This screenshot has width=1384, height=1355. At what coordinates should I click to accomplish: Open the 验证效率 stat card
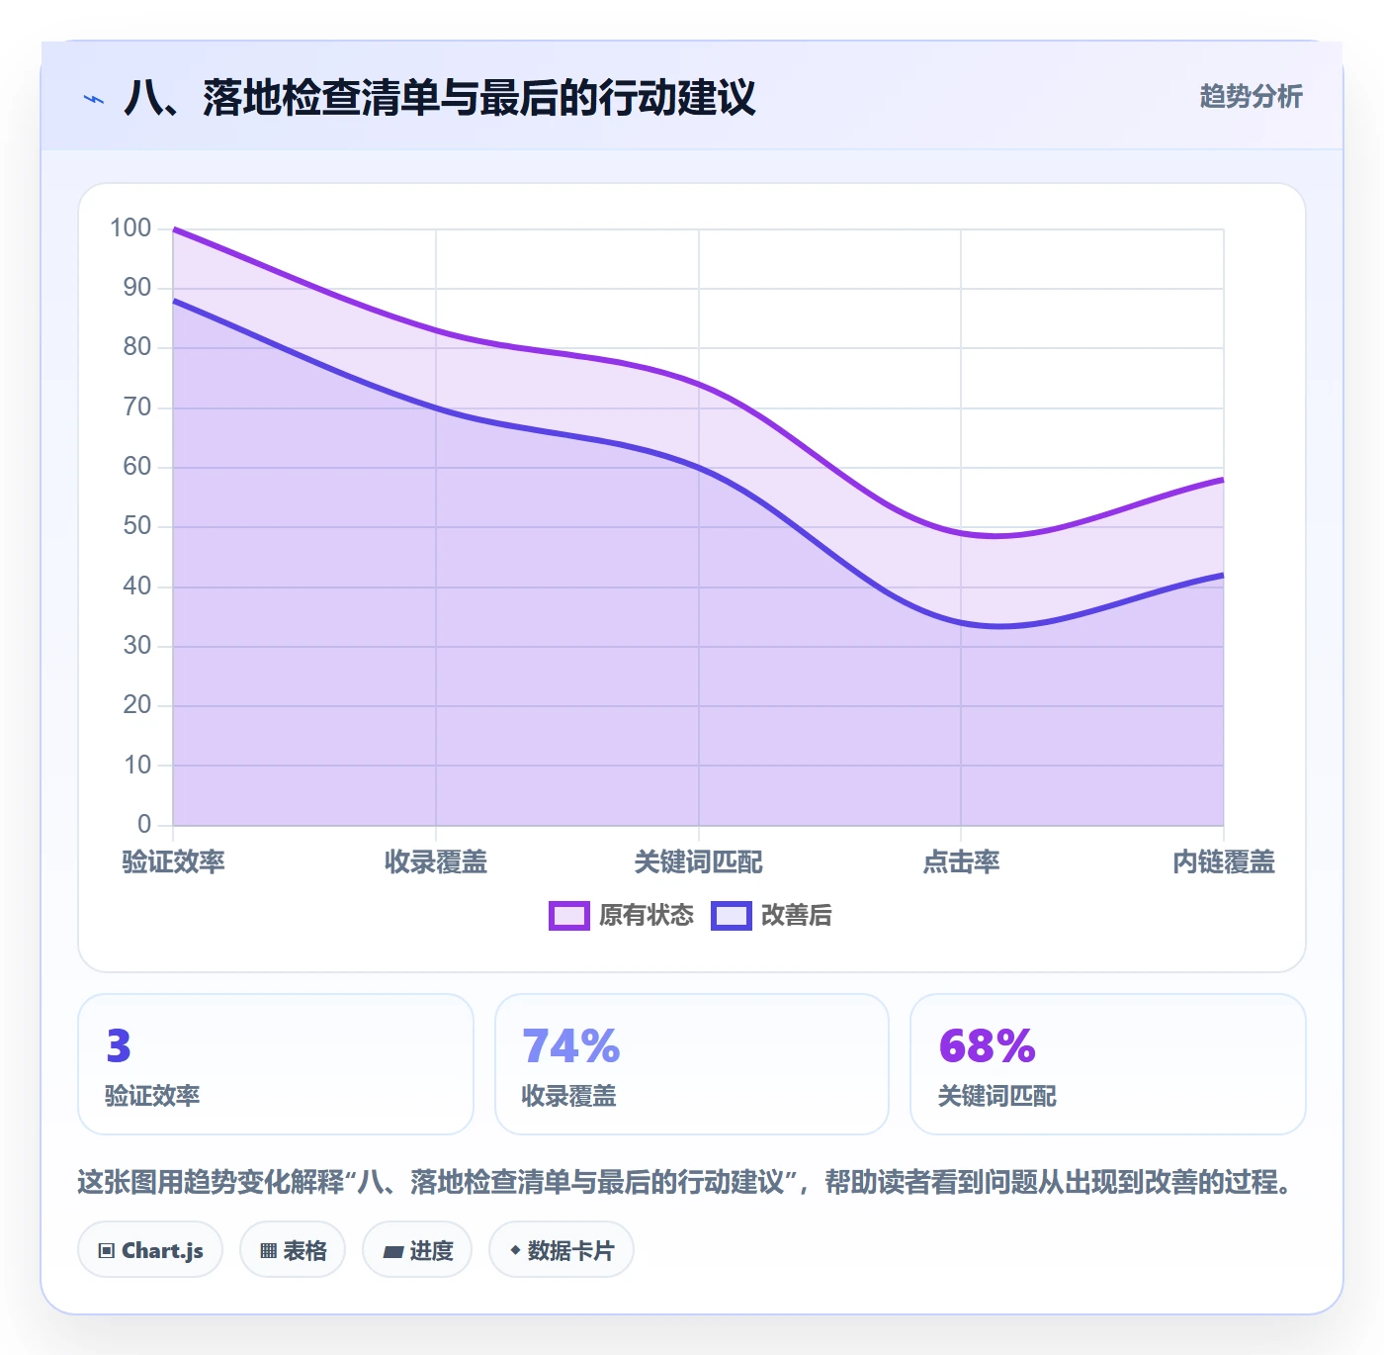[x=276, y=1064]
